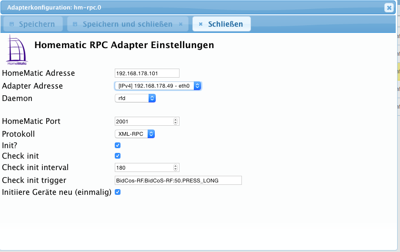Toggle the Init? checkbox
400x252 pixels.
pos(118,145)
